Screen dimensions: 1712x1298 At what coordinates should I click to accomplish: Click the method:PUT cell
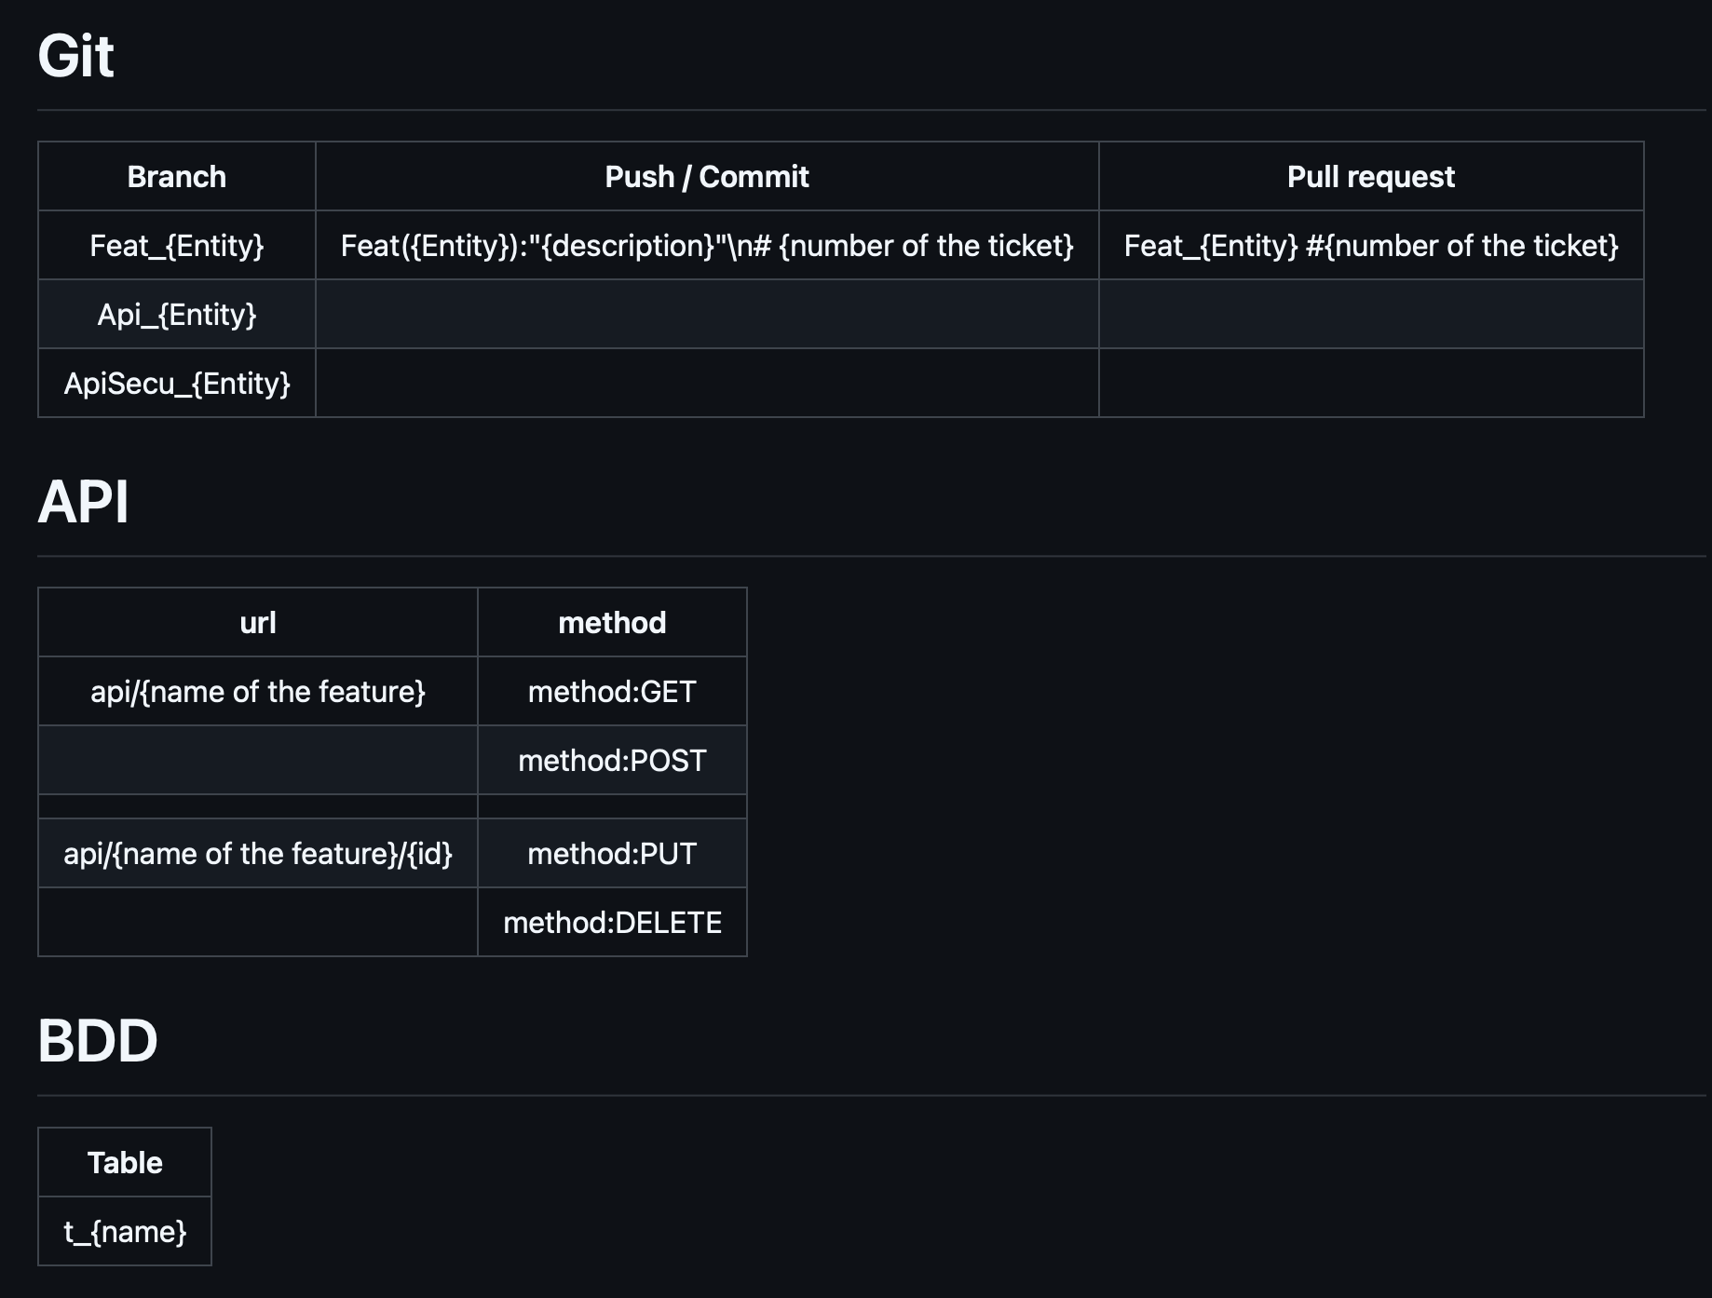pos(612,853)
